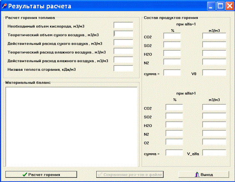Click the O2 label text
Image resolution: width=235 pixels, height=182 pixels.
tap(146, 143)
